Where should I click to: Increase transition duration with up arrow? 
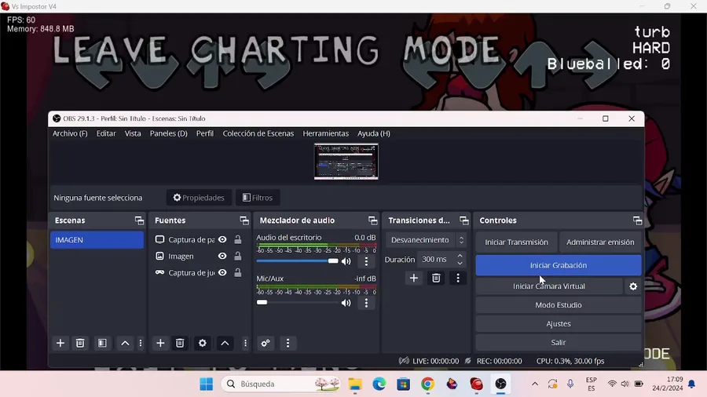pyautogui.click(x=460, y=256)
